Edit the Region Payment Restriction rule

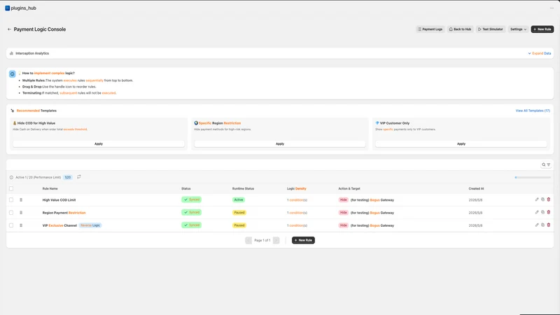tap(537, 212)
